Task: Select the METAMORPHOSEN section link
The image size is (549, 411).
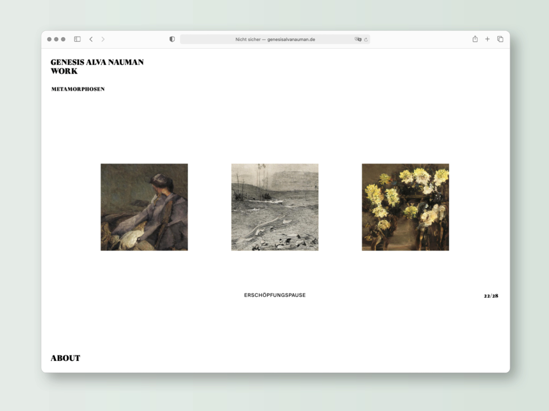Action: [x=78, y=89]
